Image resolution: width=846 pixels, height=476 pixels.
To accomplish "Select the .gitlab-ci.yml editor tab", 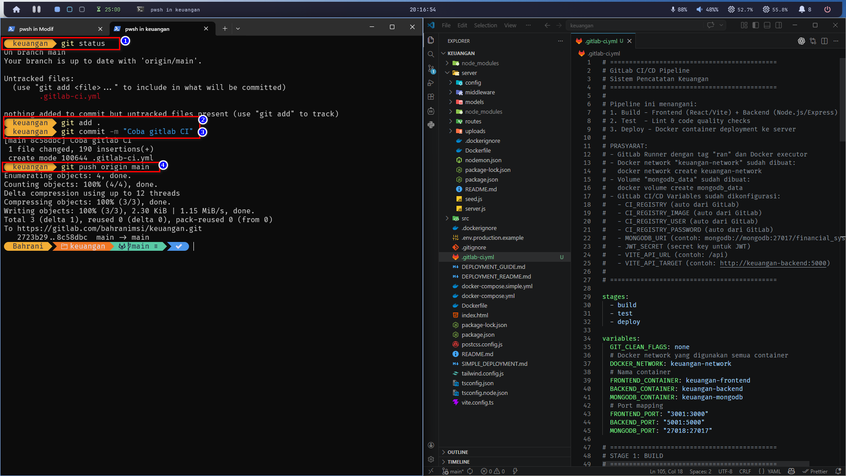I will click(604, 41).
